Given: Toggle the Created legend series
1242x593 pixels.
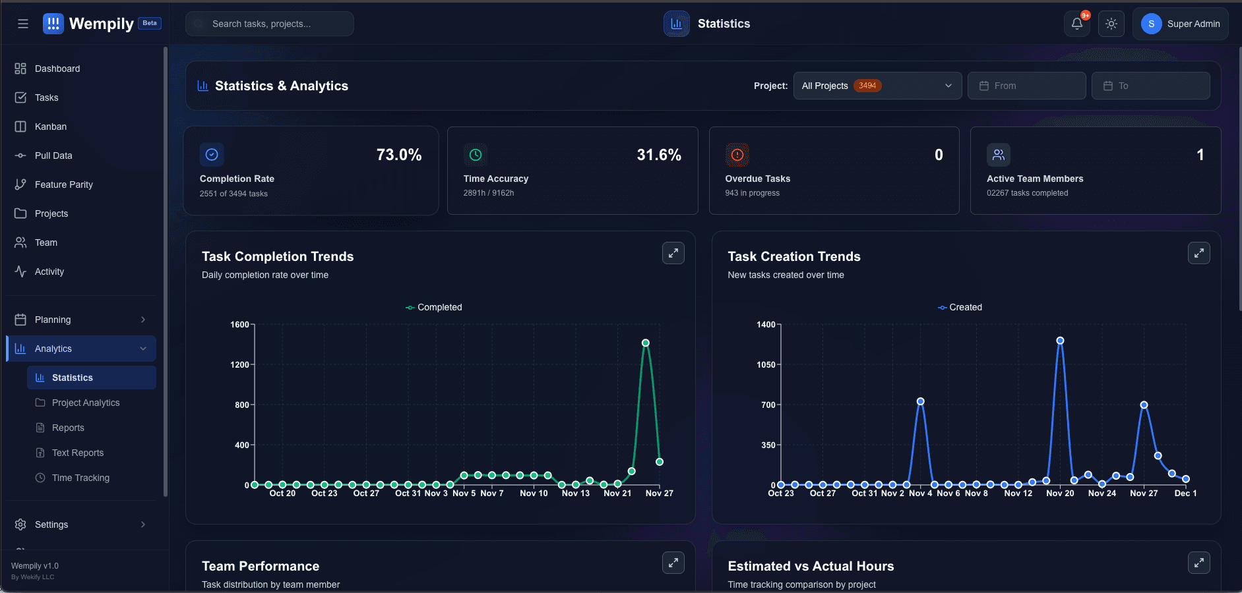Looking at the screenshot, I should pos(960,307).
